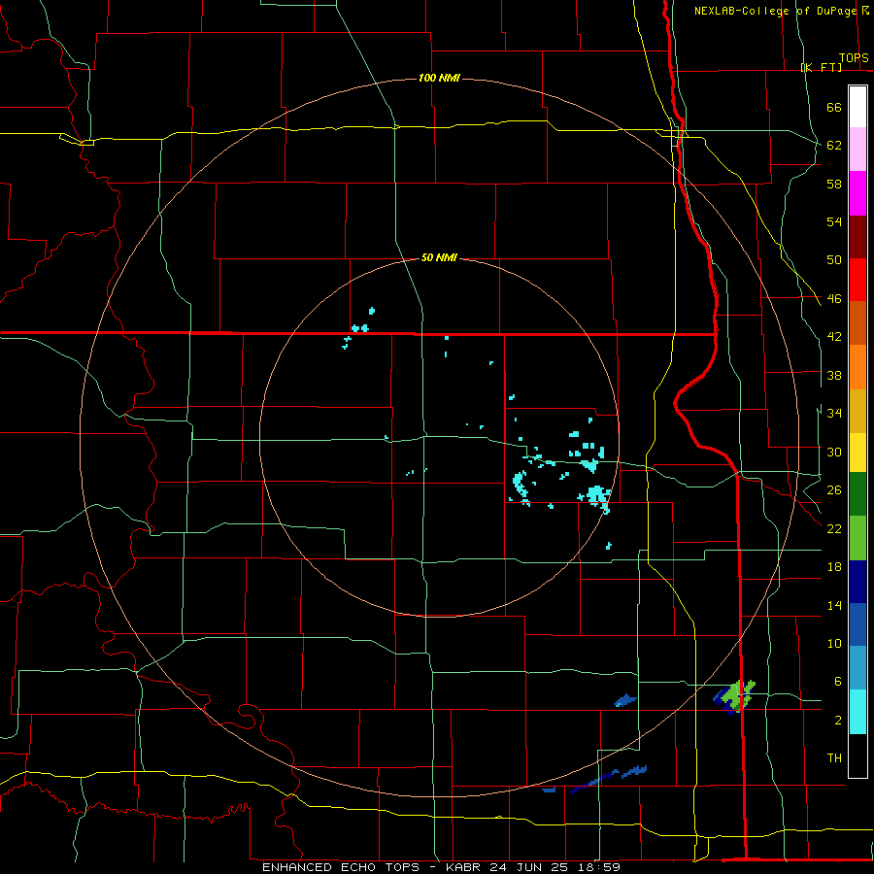
Task: Click the legend value '38'
Action: tap(834, 376)
